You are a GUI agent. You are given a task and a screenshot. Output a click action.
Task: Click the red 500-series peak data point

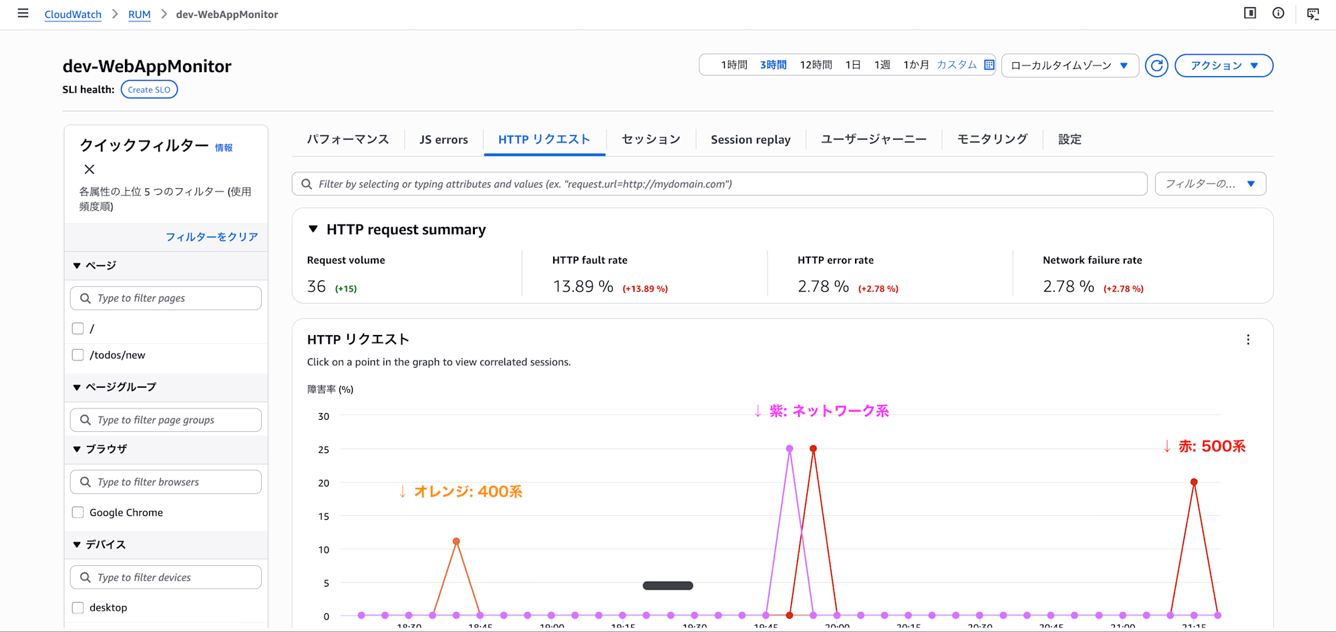[813, 448]
